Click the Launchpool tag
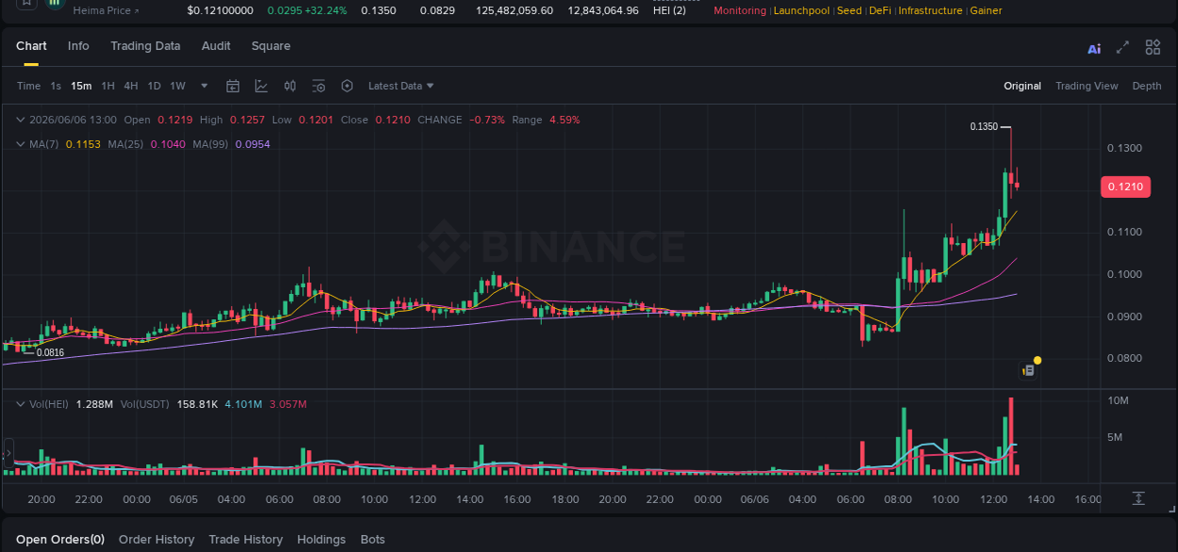 pos(802,10)
